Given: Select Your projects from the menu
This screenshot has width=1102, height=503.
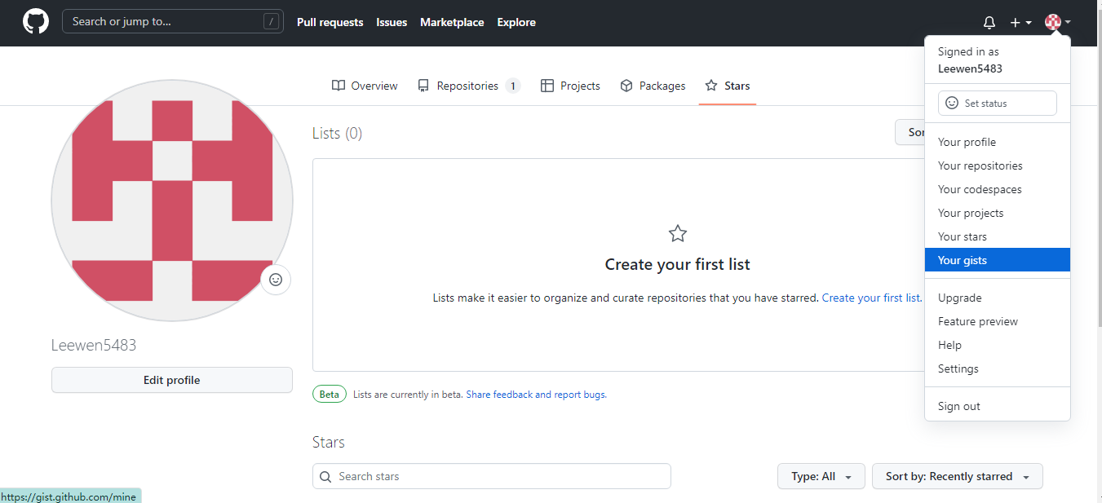Looking at the screenshot, I should coord(998,213).
